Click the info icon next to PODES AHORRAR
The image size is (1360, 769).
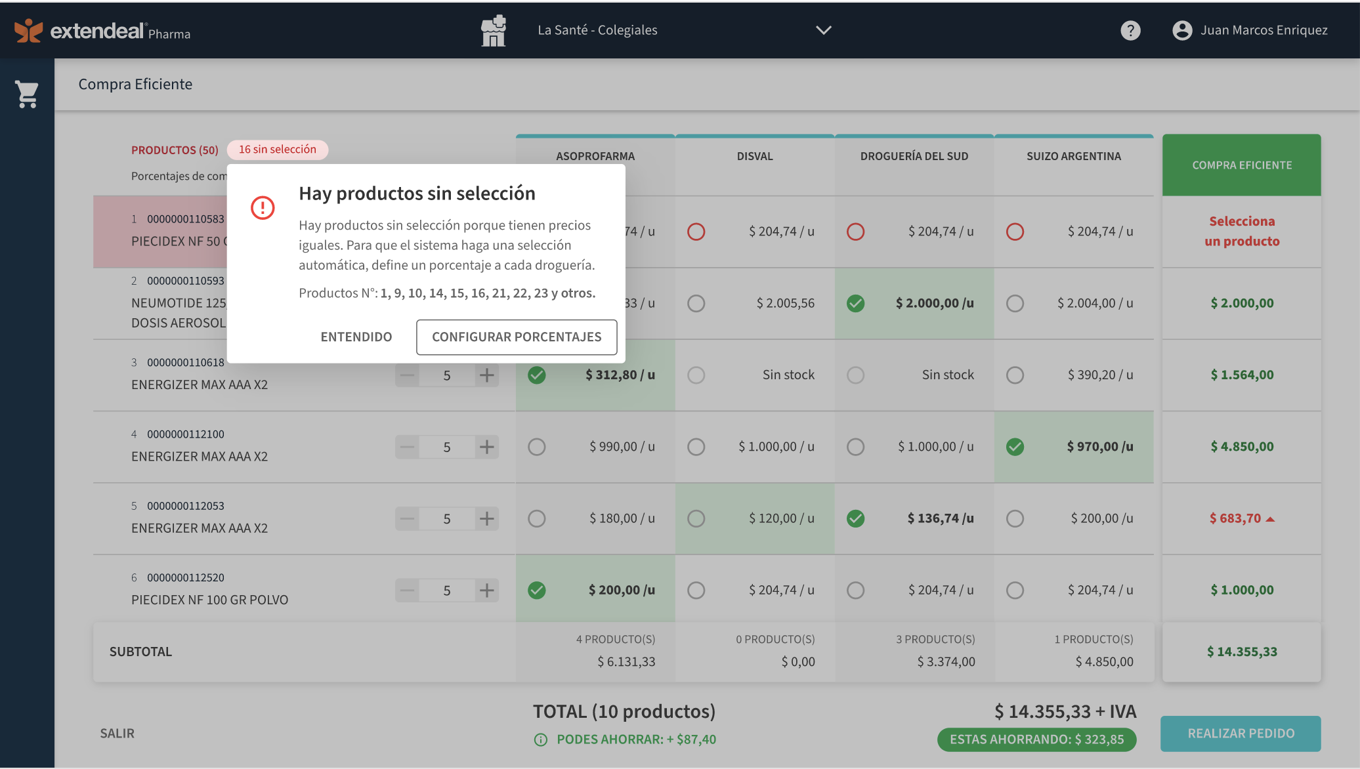coord(541,739)
